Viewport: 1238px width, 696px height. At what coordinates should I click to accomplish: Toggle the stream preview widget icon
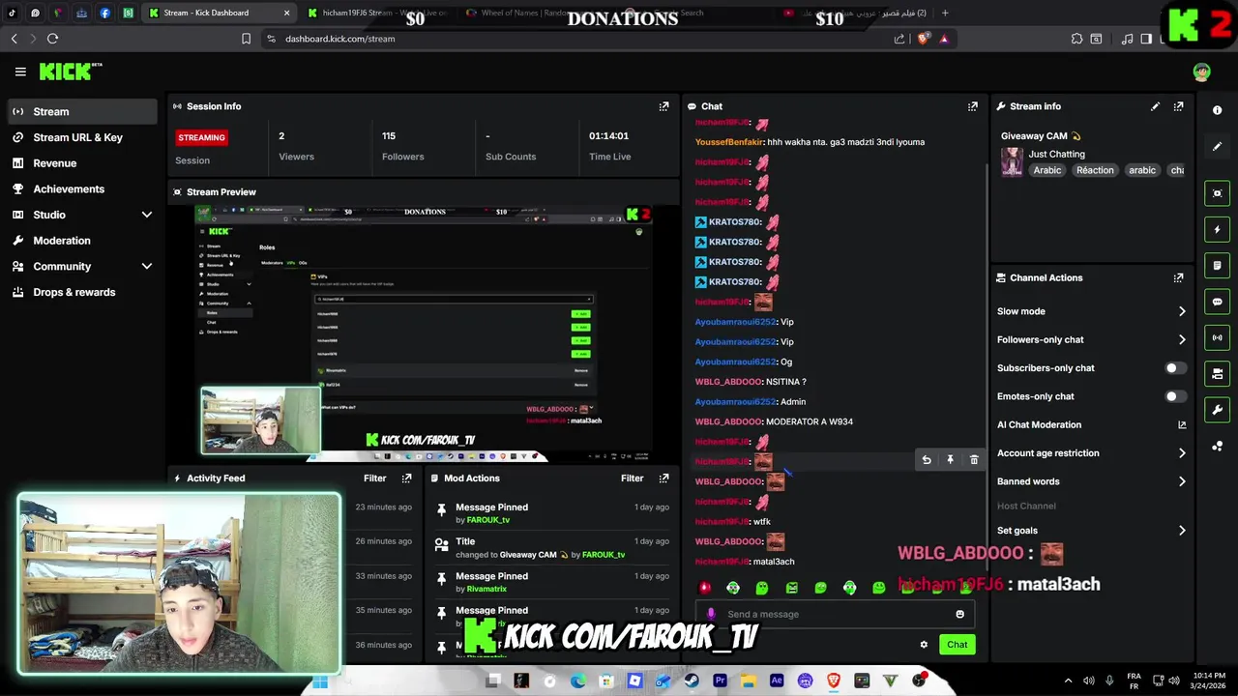[1217, 193]
